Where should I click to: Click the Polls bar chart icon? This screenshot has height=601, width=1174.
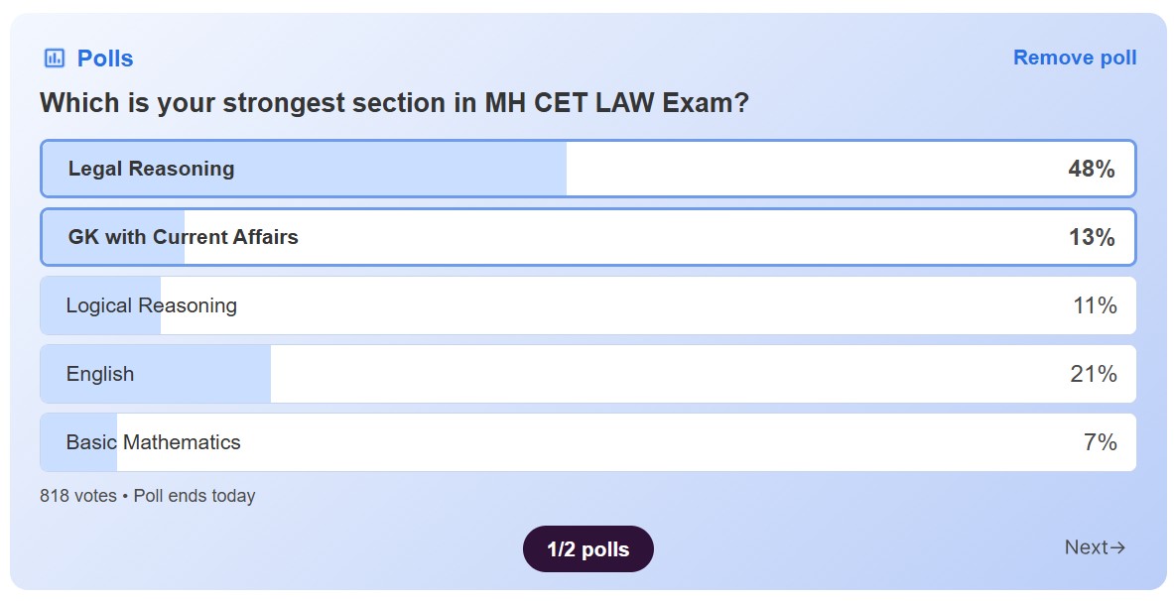(x=55, y=59)
